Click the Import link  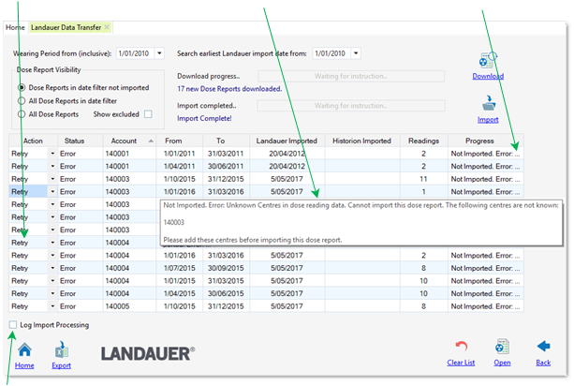point(488,120)
